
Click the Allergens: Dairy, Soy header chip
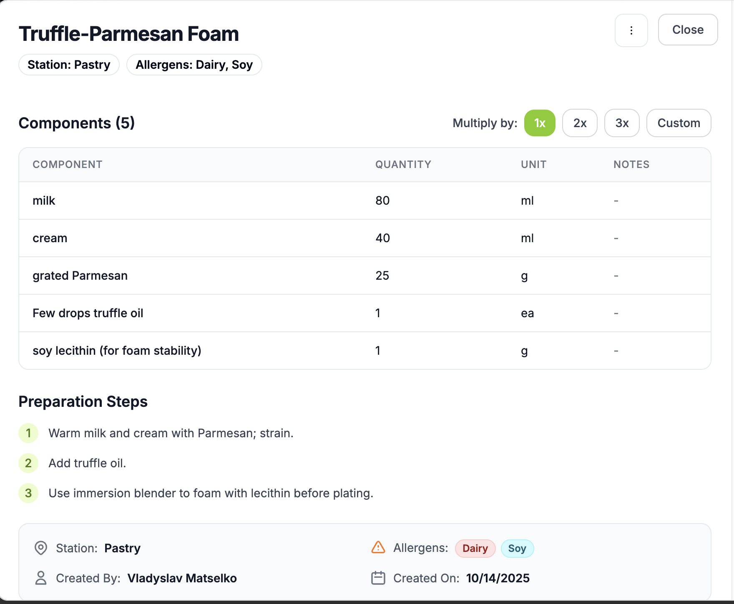pos(194,65)
